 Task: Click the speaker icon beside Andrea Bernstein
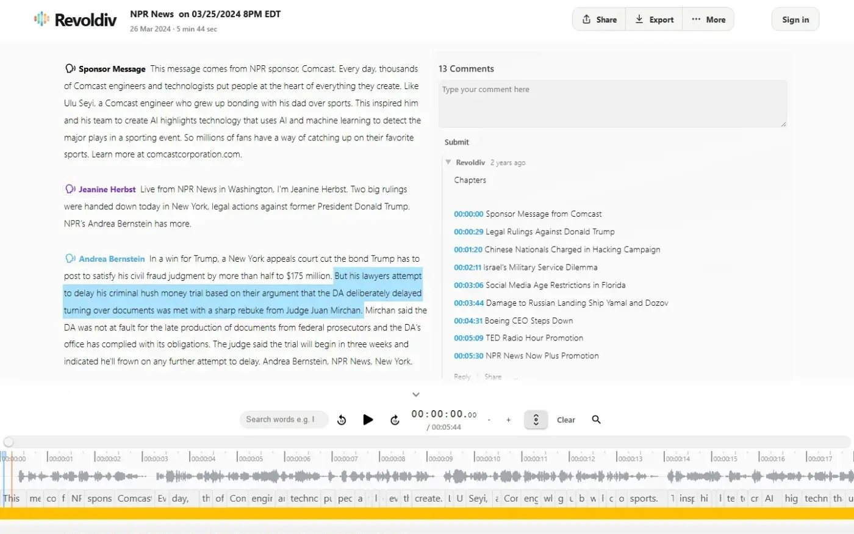tap(70, 259)
